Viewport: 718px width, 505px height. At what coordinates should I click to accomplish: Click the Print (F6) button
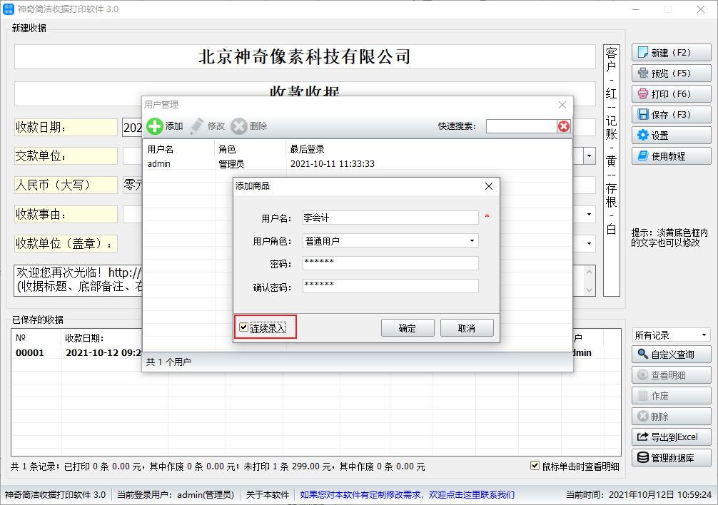[x=671, y=94]
